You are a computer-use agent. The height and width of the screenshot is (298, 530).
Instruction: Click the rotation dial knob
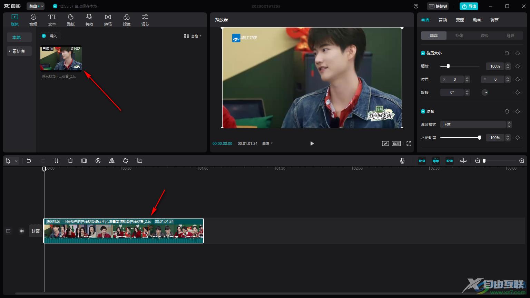pos(485,92)
